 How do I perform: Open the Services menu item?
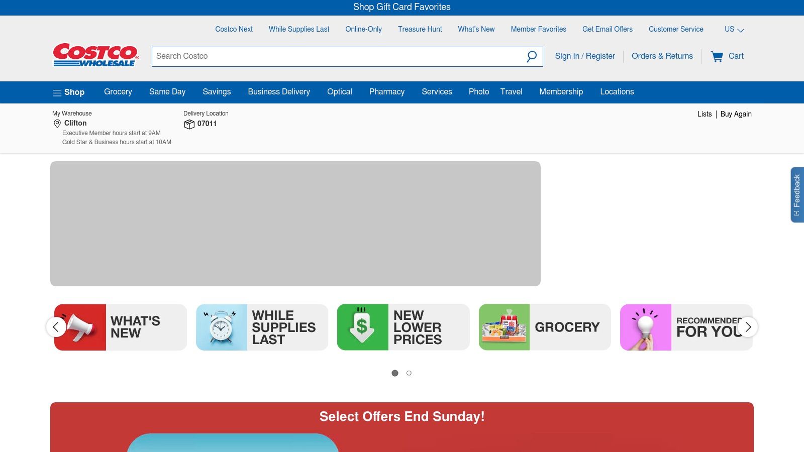[x=437, y=92]
